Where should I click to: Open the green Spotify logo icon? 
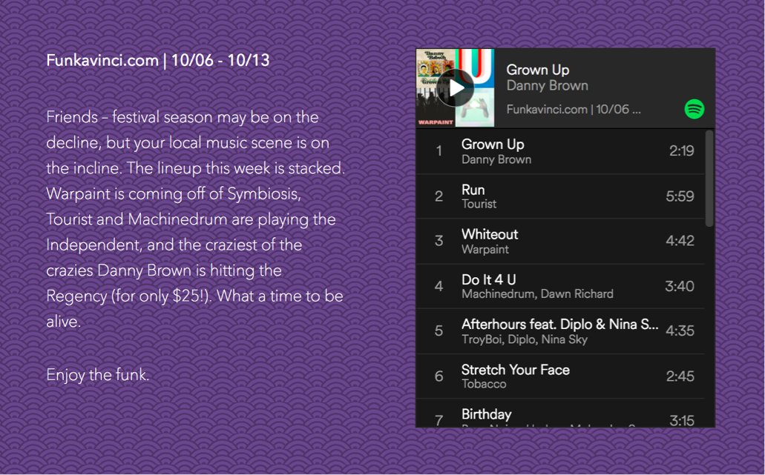695,109
